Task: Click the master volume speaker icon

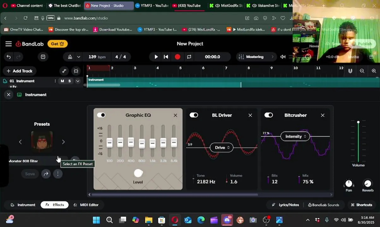Action: pyautogui.click(x=283, y=57)
